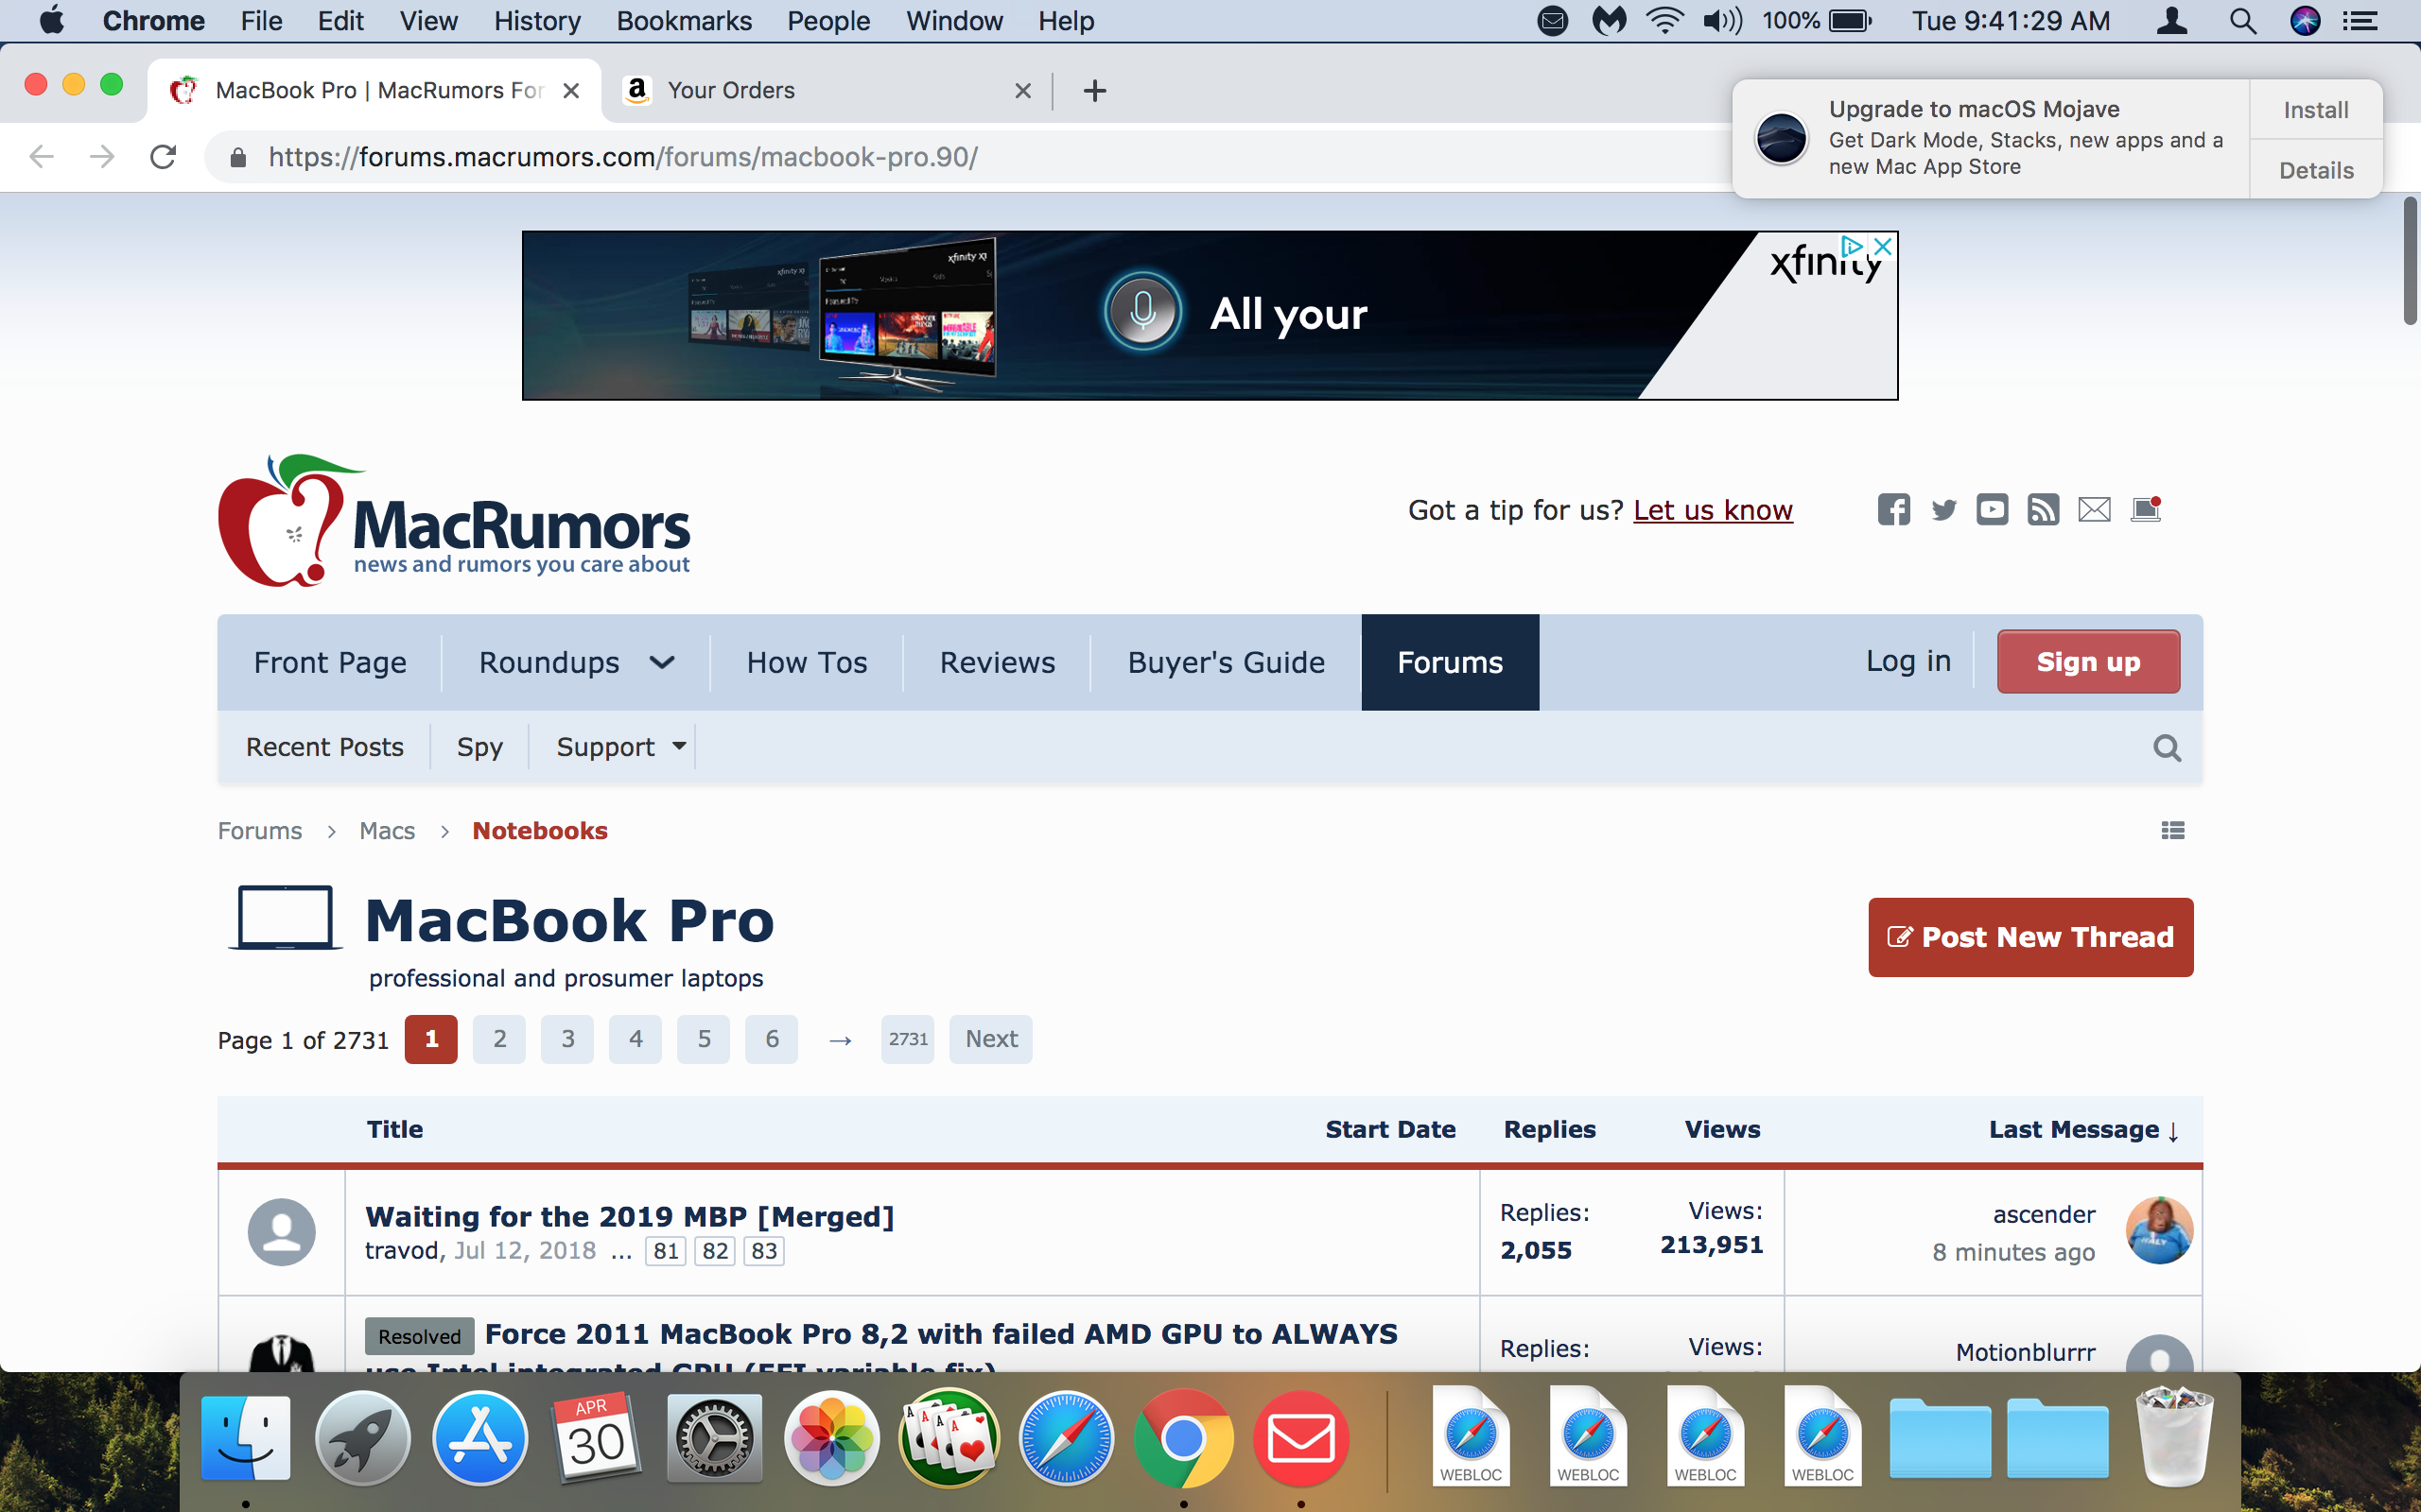
Task: Open System Preferences gear in Dock
Action: (714, 1440)
